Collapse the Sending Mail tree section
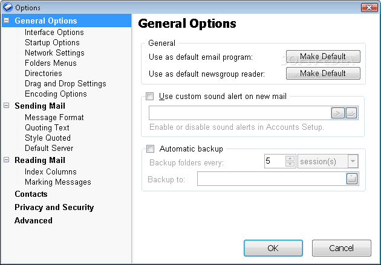381x265 pixels. pos(6,106)
